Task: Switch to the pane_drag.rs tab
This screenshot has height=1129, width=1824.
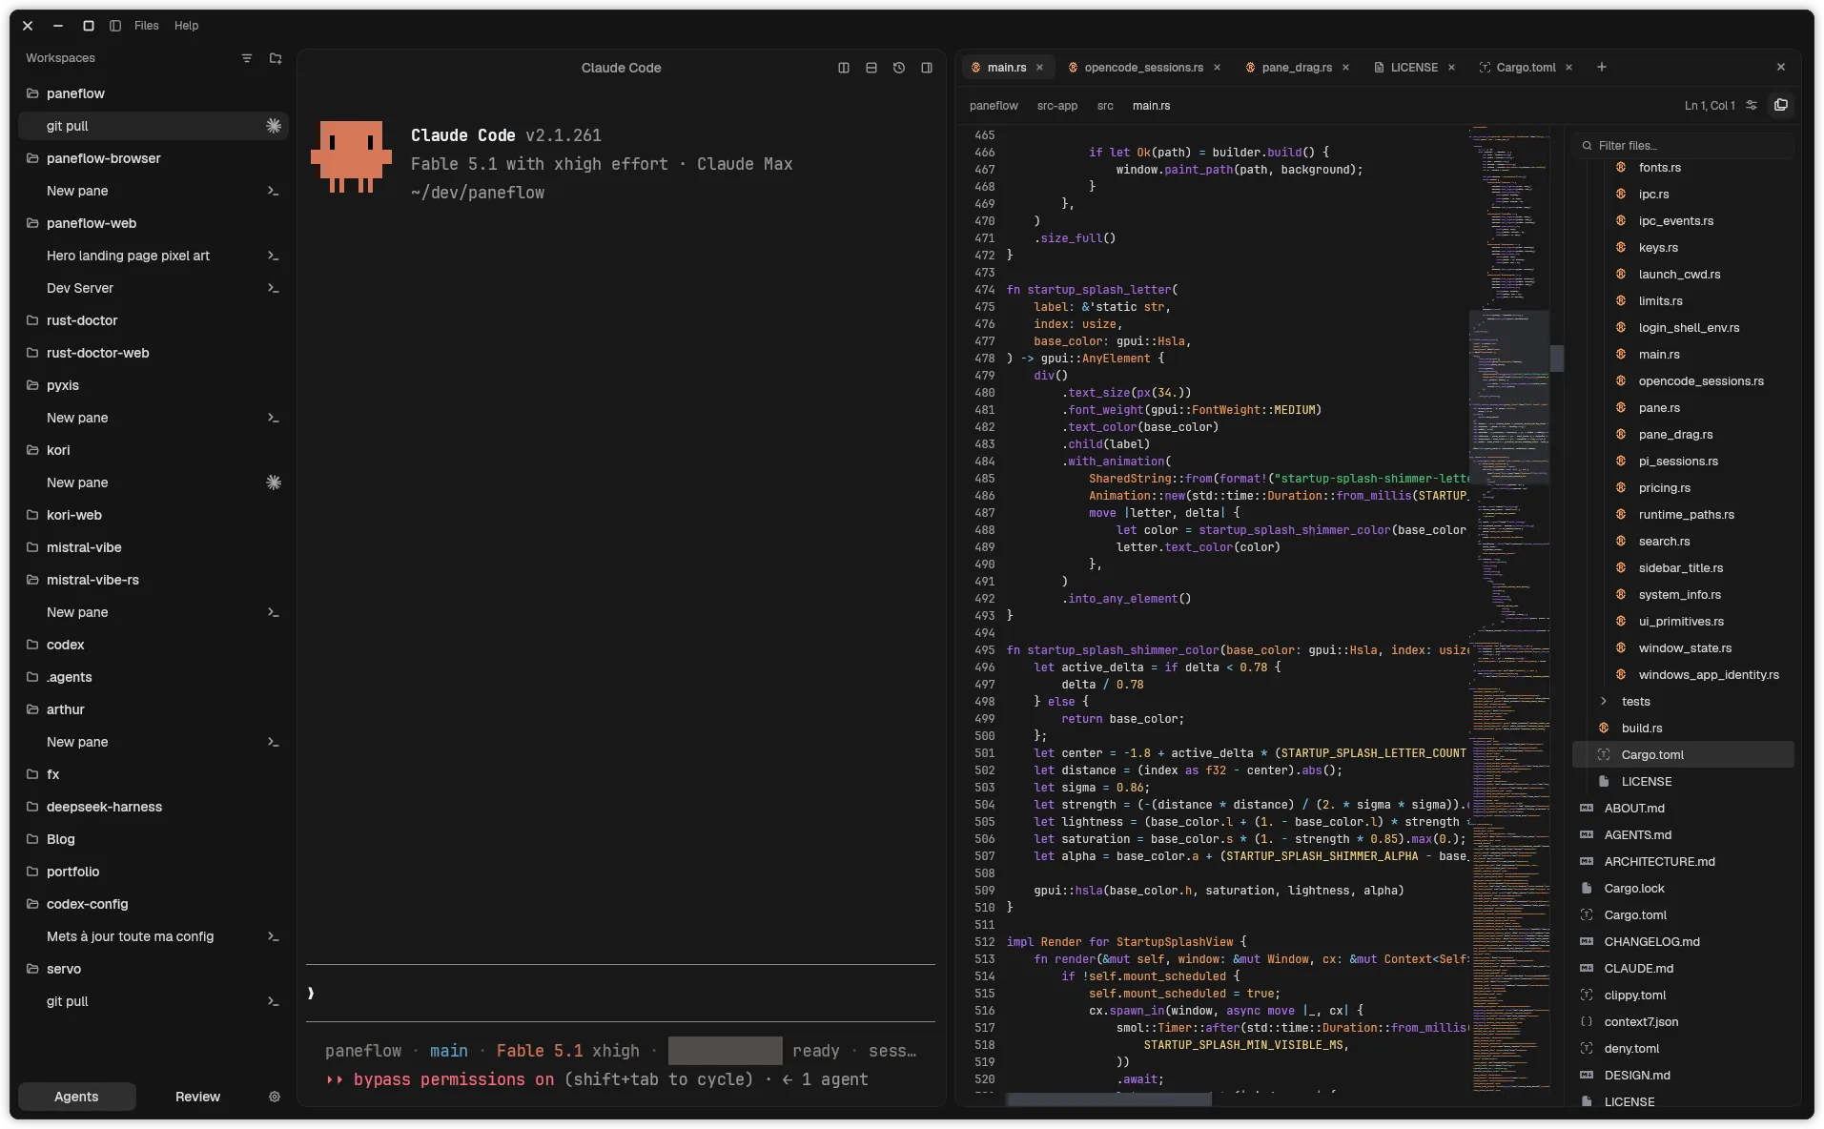Action: click(x=1297, y=68)
